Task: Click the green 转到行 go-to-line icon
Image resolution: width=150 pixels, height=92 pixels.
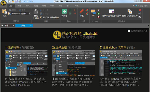Action: click(x=64, y=11)
